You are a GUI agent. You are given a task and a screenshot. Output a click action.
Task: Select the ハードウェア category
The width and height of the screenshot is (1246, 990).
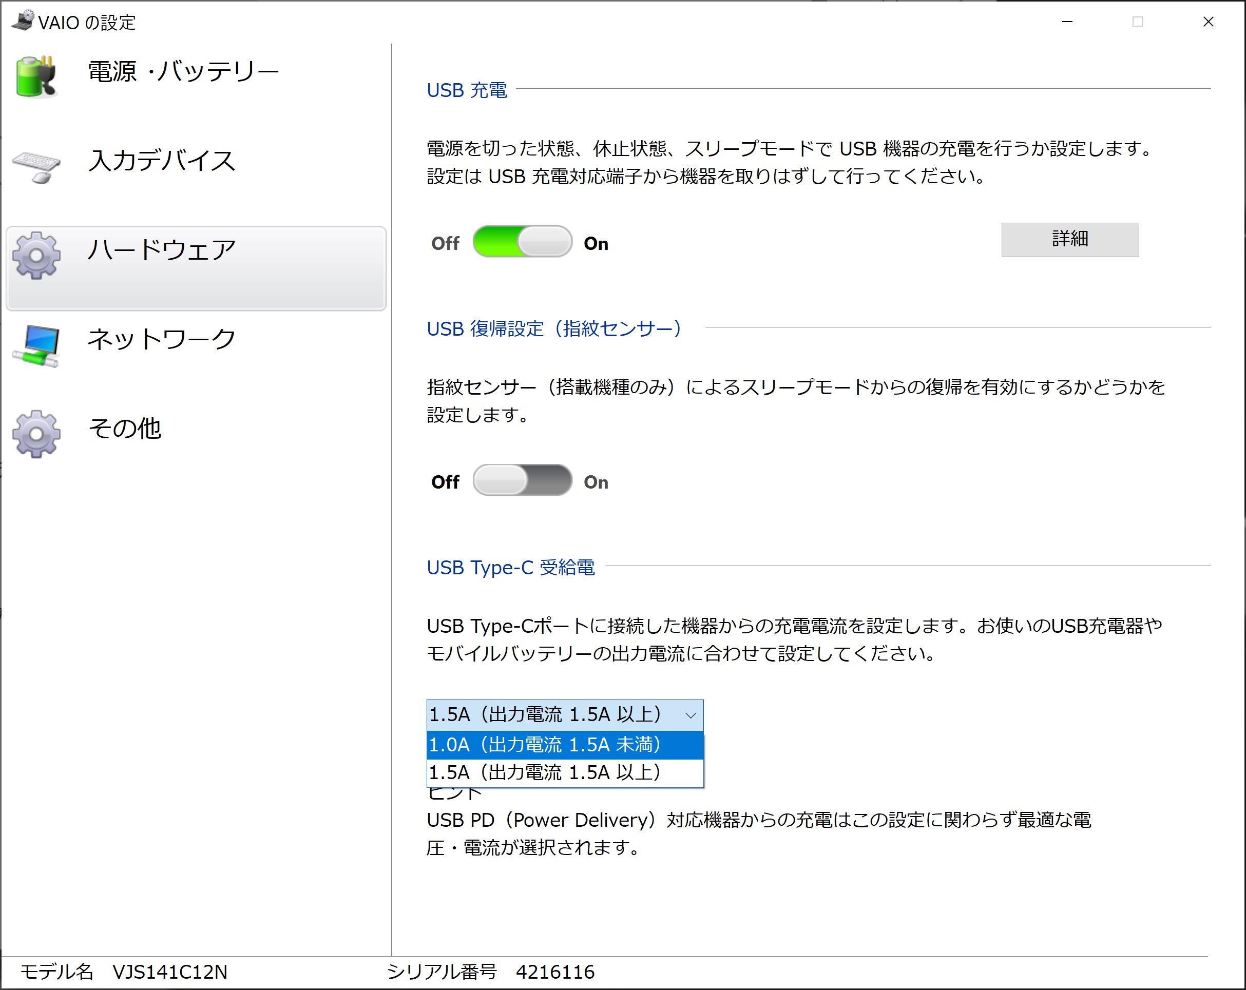[196, 268]
